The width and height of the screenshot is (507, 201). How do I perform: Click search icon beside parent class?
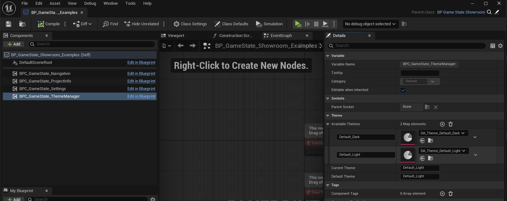tap(489, 12)
